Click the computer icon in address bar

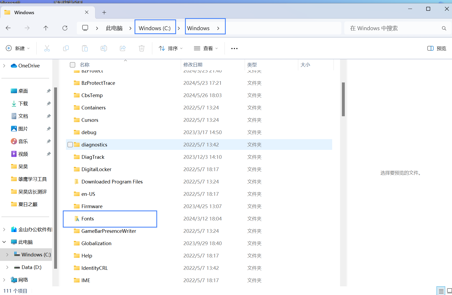[x=85, y=28]
